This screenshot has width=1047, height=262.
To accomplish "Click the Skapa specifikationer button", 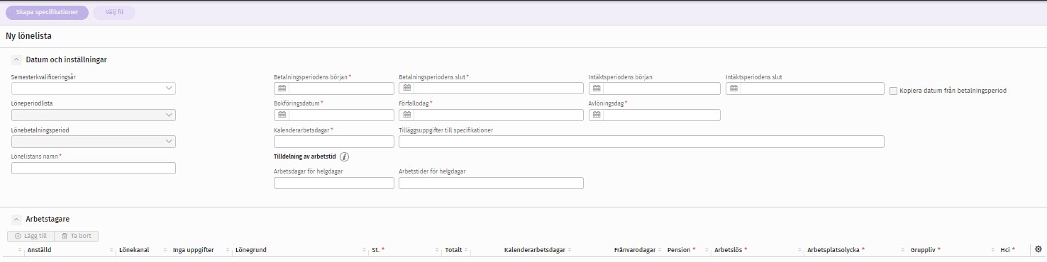I will tap(48, 13).
